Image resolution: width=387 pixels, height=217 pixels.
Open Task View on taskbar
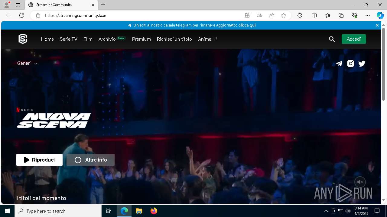[x=109, y=211]
